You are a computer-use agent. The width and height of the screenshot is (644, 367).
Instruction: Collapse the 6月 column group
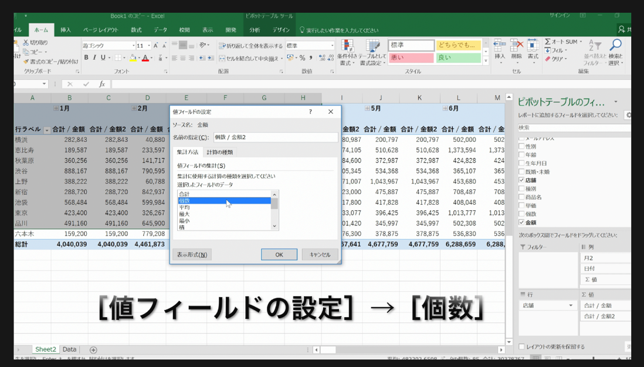coord(445,108)
